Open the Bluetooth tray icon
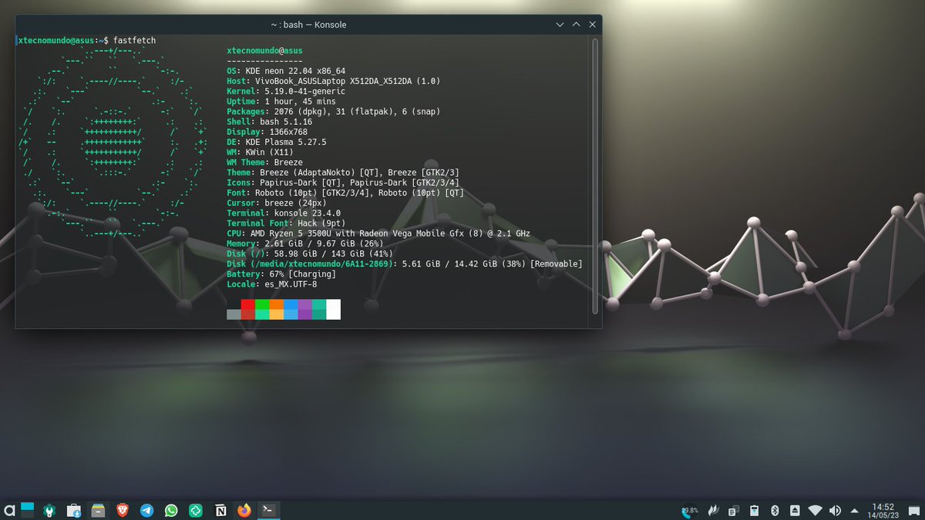Screen dimensions: 925x520 [775, 510]
